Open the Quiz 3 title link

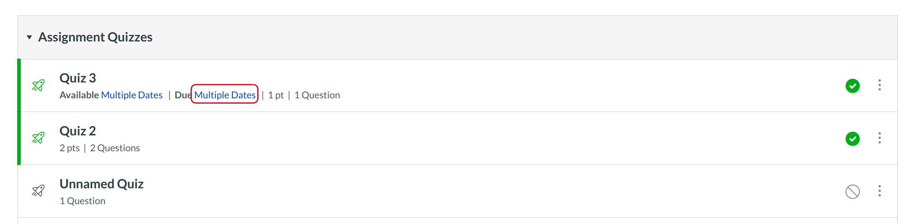(78, 78)
